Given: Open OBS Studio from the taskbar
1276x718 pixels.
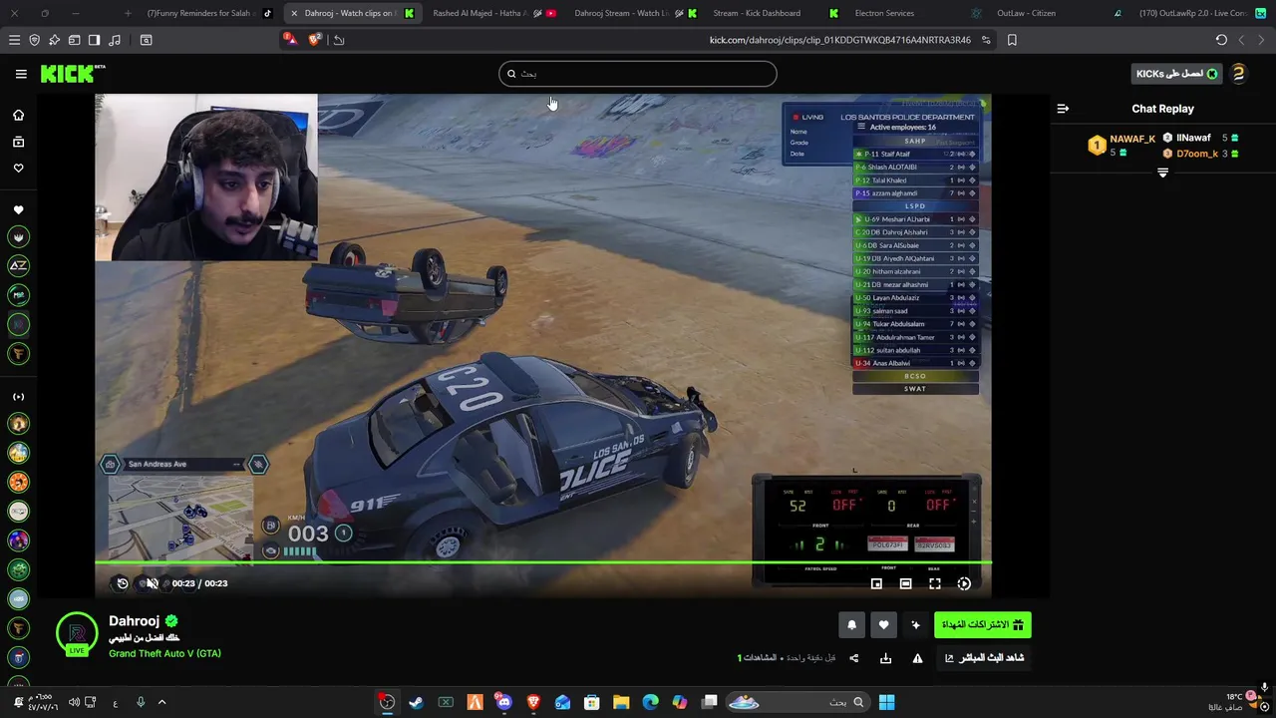Looking at the screenshot, I should 387,702.
